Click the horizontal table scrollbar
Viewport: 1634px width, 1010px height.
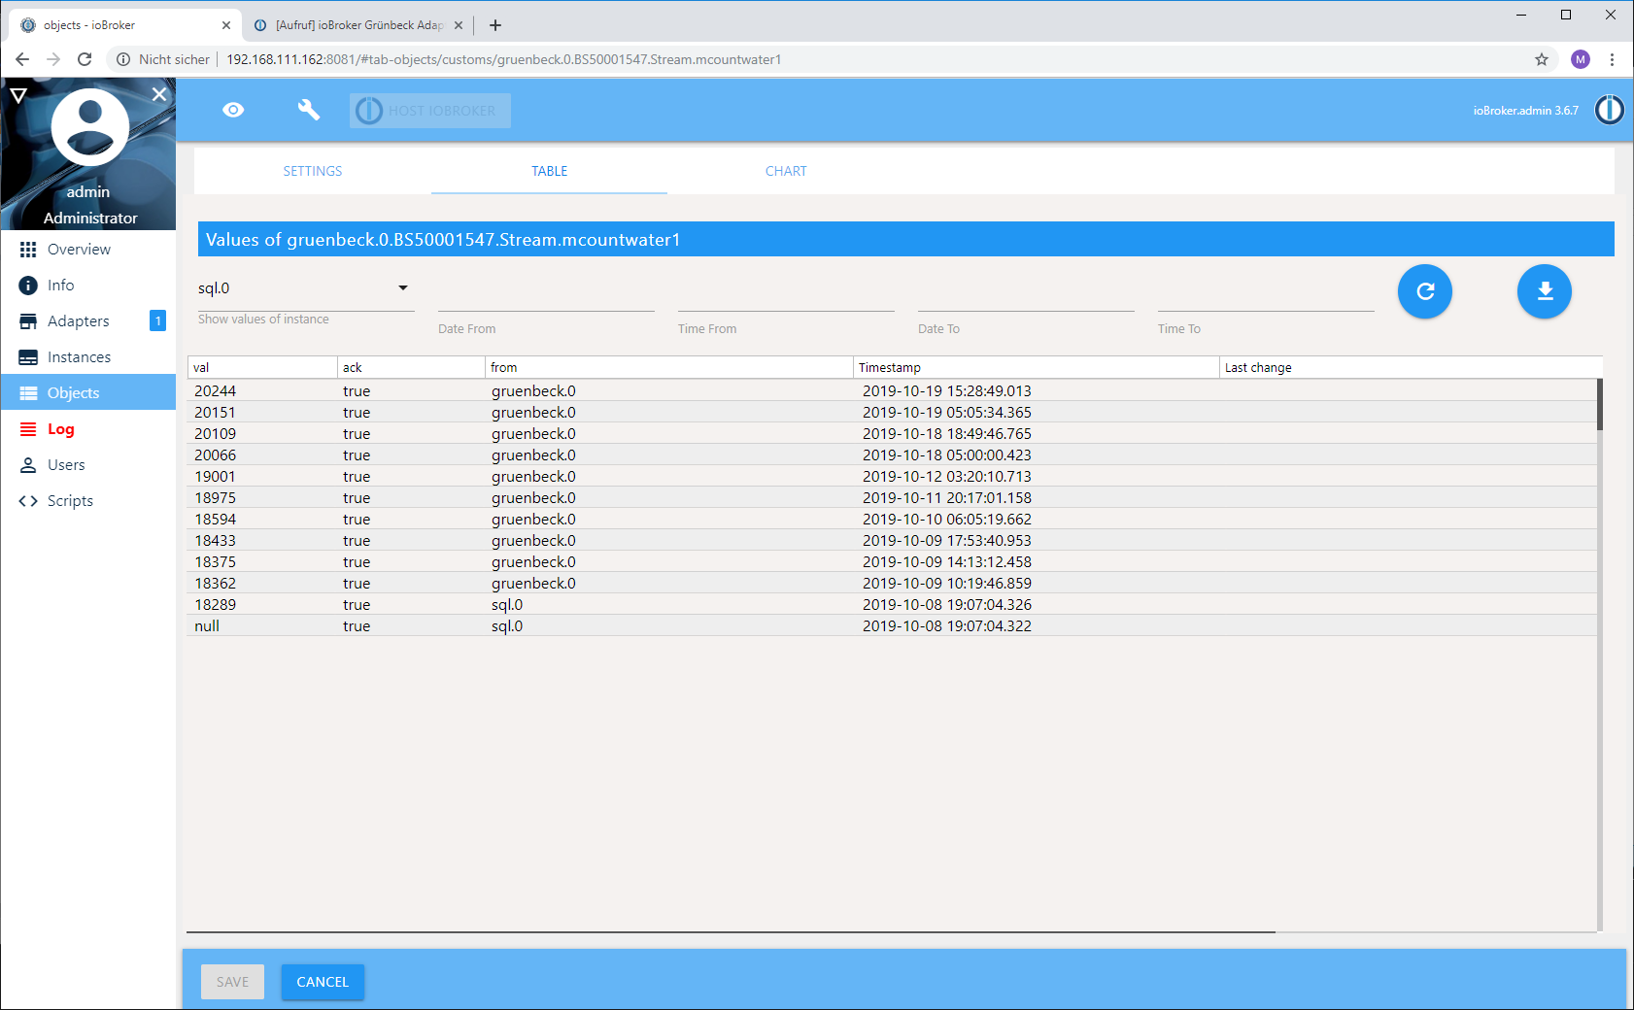coord(731,931)
